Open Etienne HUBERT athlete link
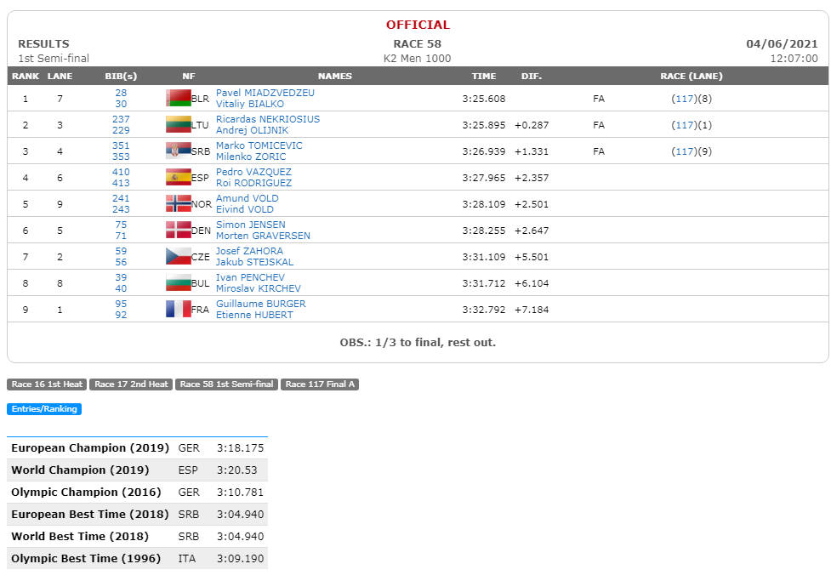 coord(254,315)
